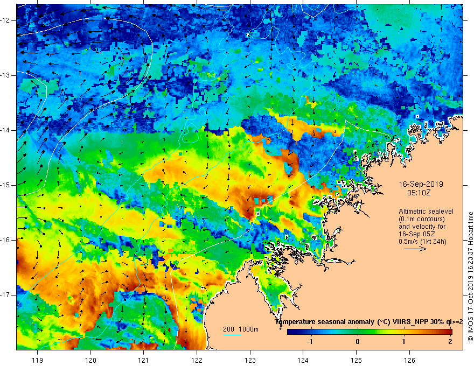
Task: Click latitude axis label -12
Action: pos(5,20)
